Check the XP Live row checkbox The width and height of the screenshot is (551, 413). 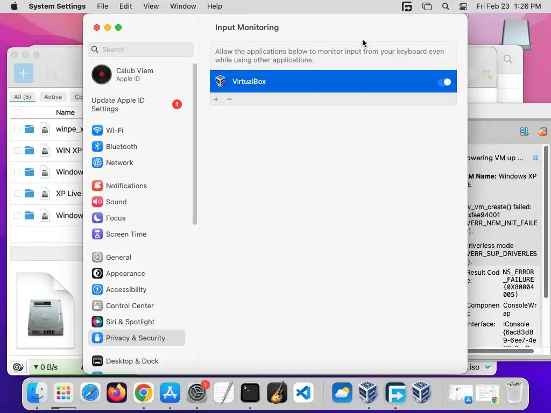pyautogui.click(x=17, y=194)
